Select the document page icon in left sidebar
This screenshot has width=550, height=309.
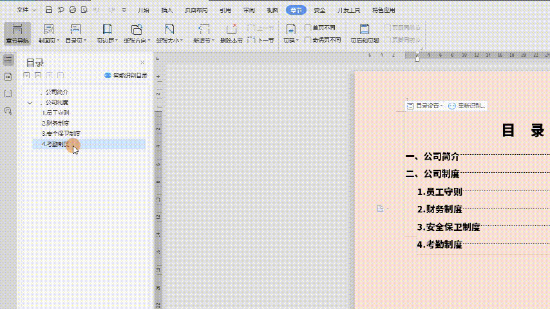point(8,77)
